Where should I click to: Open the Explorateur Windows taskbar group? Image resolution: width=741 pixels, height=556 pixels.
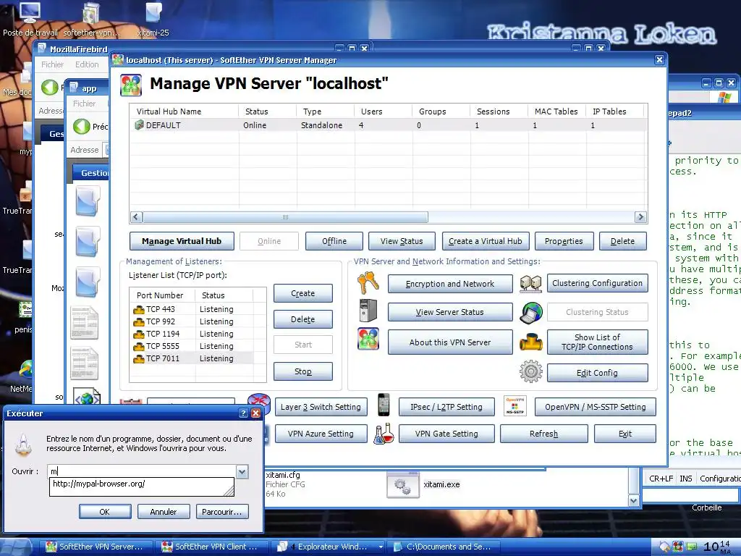[x=330, y=547]
